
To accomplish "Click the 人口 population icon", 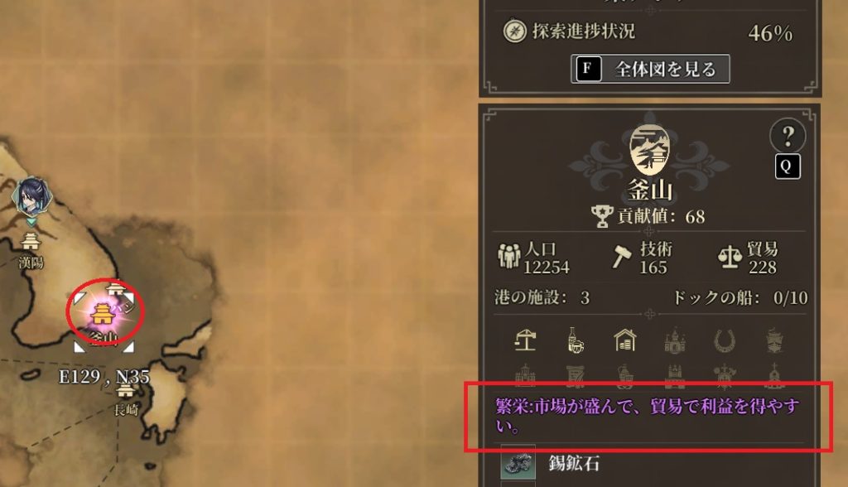I will click(x=508, y=257).
